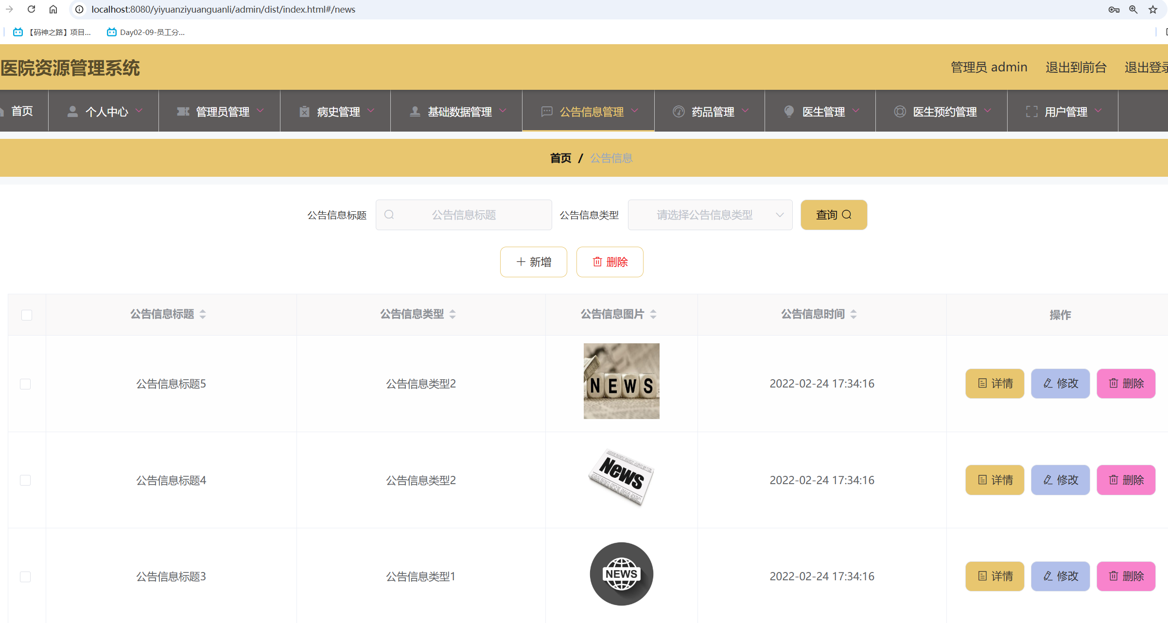Click the 查询 search button
Image resolution: width=1168 pixels, height=623 pixels.
pyautogui.click(x=834, y=215)
